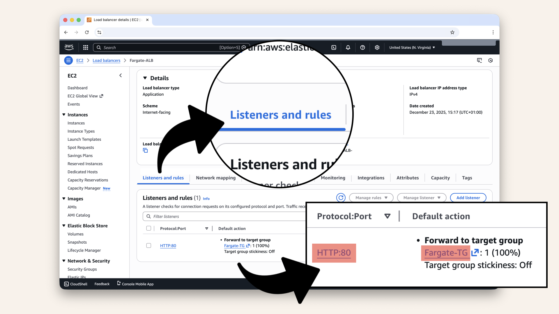Open the AWS settings gear

(377, 47)
